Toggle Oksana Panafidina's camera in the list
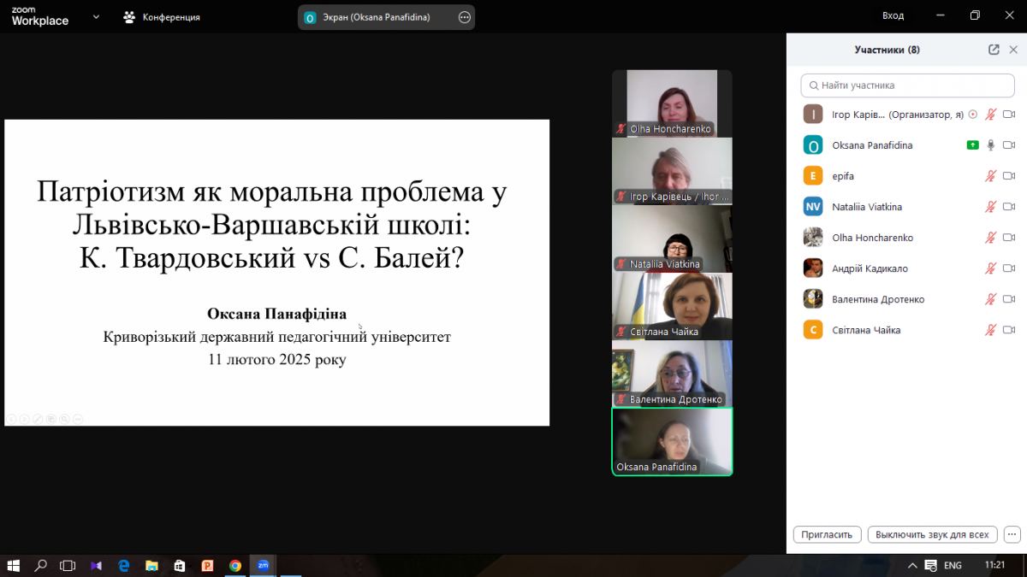1027x577 pixels. tap(1009, 145)
